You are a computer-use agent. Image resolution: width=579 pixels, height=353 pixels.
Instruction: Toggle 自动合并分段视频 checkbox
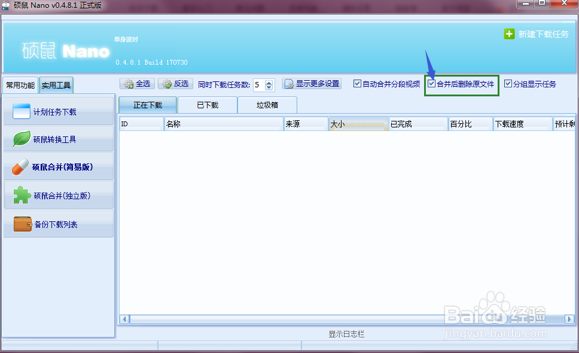pyautogui.click(x=357, y=83)
